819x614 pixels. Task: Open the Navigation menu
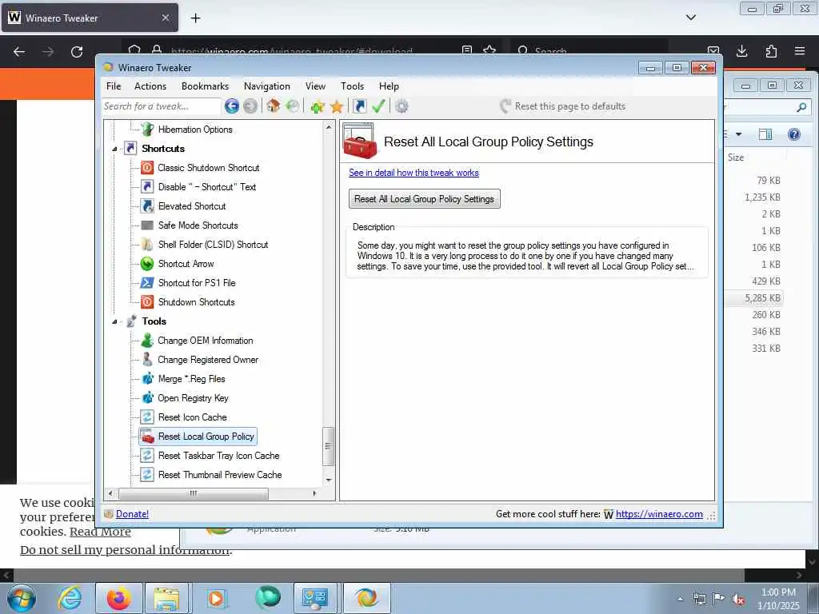pyautogui.click(x=267, y=86)
